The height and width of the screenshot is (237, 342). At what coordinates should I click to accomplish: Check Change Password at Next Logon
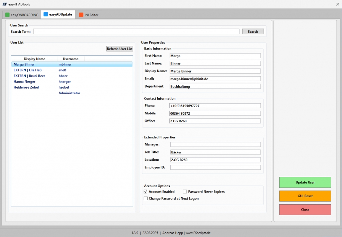click(x=146, y=198)
